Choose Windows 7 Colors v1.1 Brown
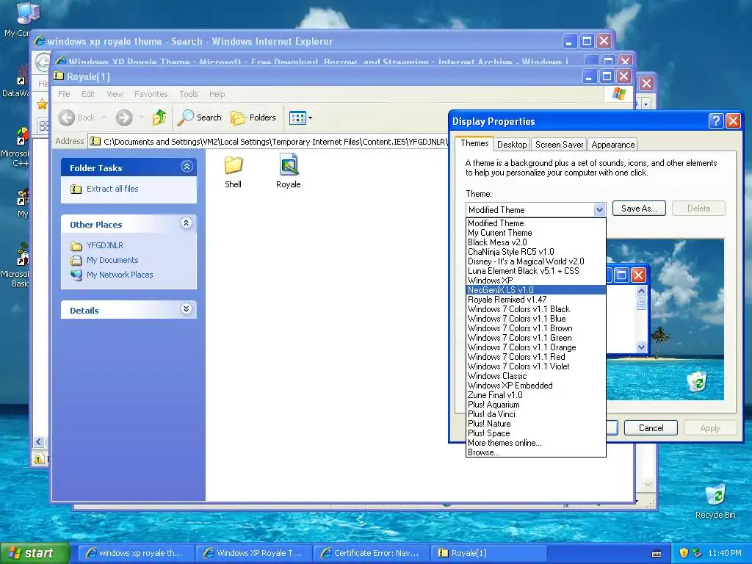752x564 pixels. point(535,328)
